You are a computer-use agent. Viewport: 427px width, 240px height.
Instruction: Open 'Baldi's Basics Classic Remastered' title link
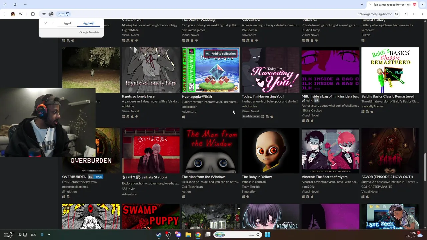(x=388, y=96)
